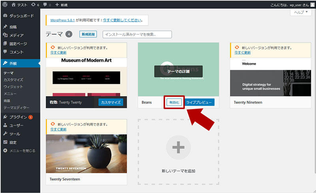Click the 新しいテーマを追加 label
Screen dimensions: 316x193
[x=179, y=171]
